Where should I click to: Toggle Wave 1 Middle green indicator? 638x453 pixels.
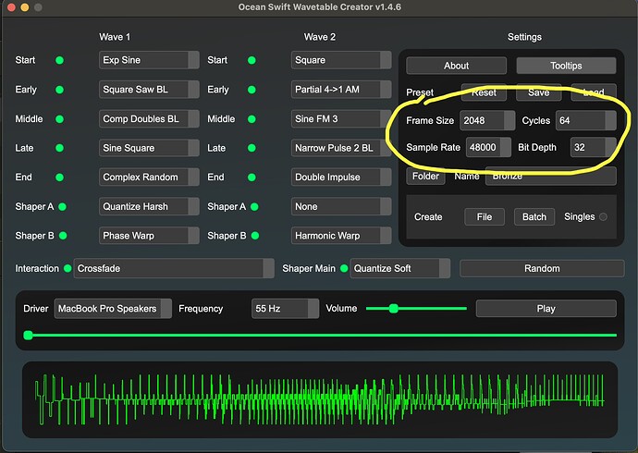pyautogui.click(x=59, y=119)
